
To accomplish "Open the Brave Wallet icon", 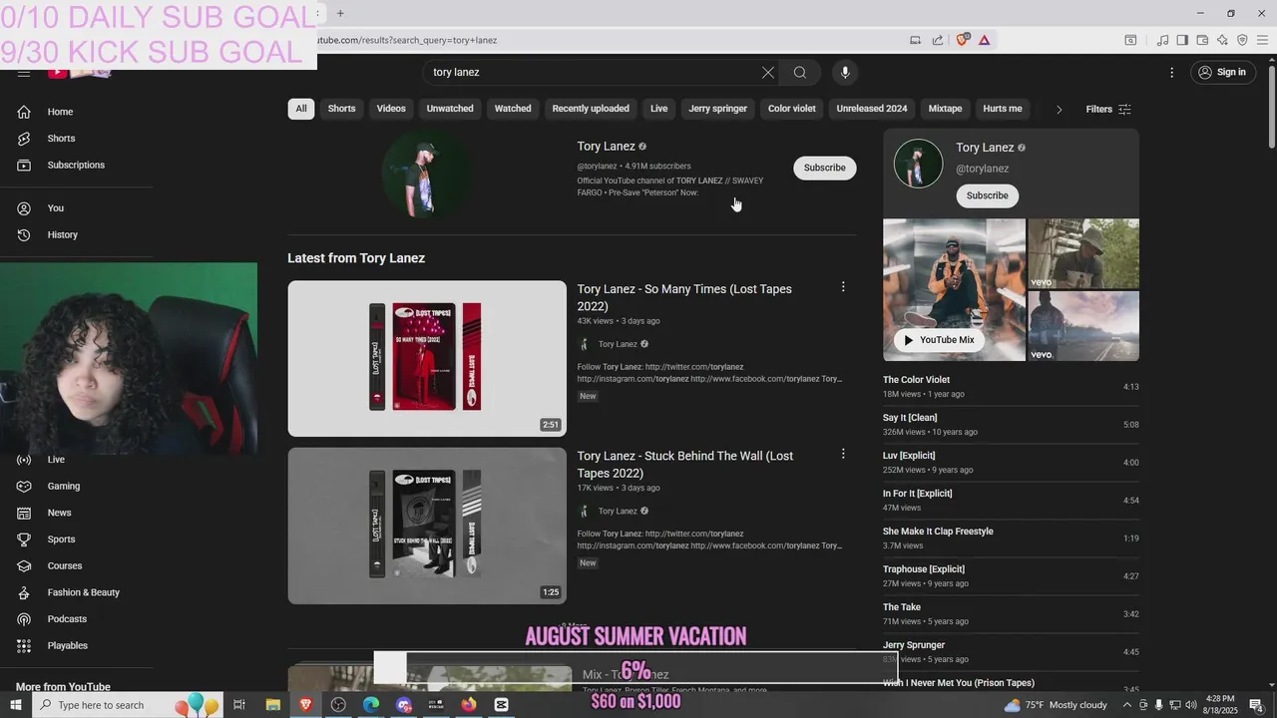I will coord(1202,40).
